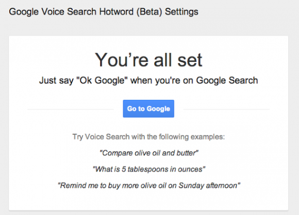Screen dimensions: 299x215
Task: Click the words Google Search in the subtitle
Action: click(227, 80)
